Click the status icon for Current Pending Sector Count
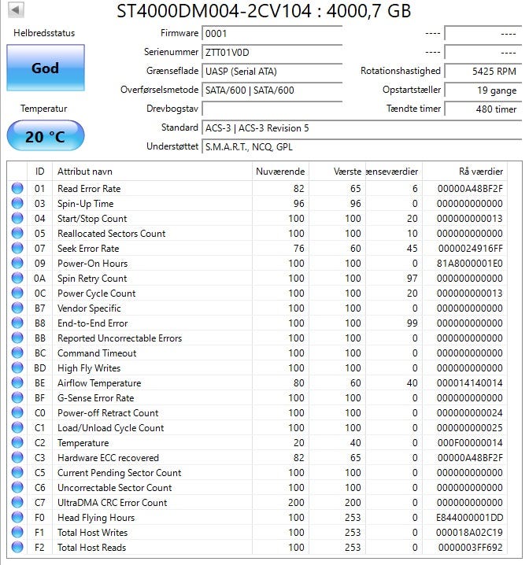Image resolution: width=529 pixels, height=565 pixels. point(17,473)
